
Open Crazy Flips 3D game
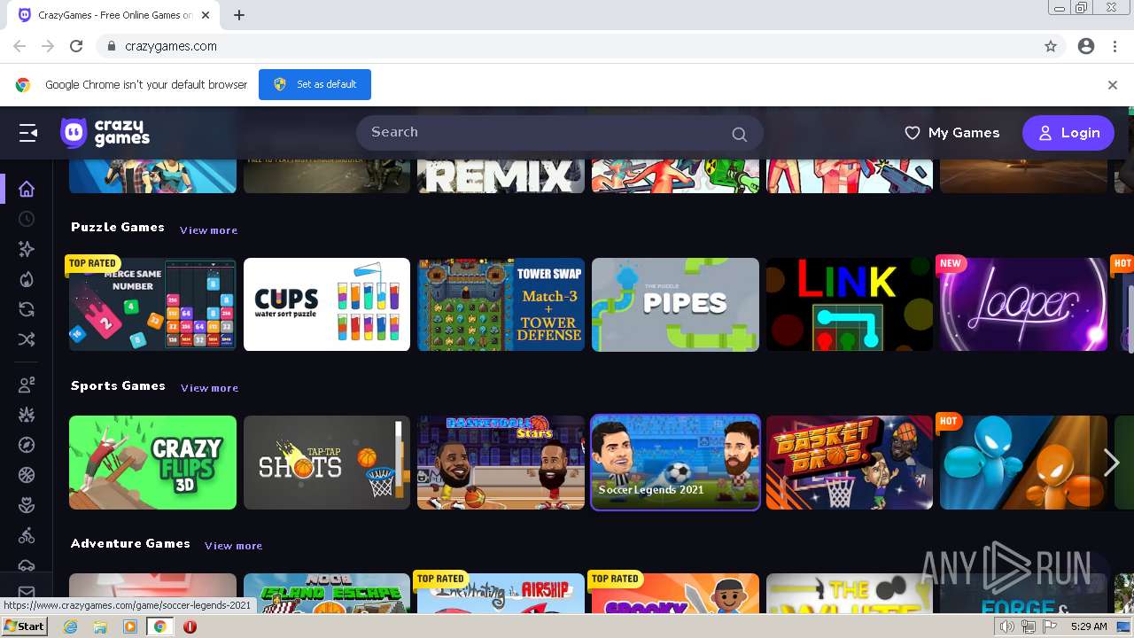click(152, 463)
